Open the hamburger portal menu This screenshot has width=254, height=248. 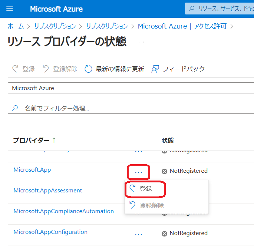[x=10, y=9]
